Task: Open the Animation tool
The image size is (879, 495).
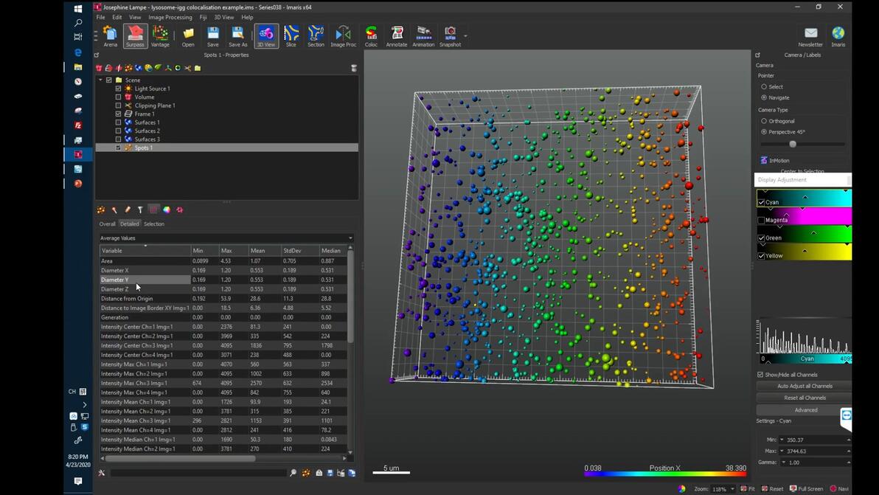Action: click(423, 35)
